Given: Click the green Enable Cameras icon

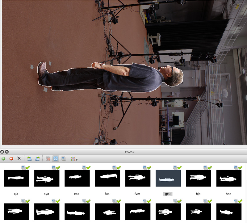Looking at the screenshot, I should [3, 158].
